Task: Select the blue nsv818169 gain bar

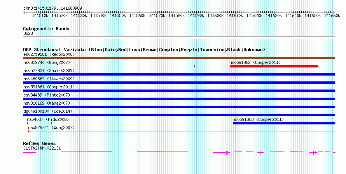Action: click(x=179, y=107)
